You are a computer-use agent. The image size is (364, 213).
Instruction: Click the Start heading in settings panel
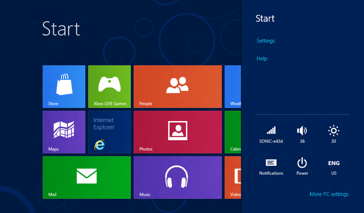click(x=265, y=19)
